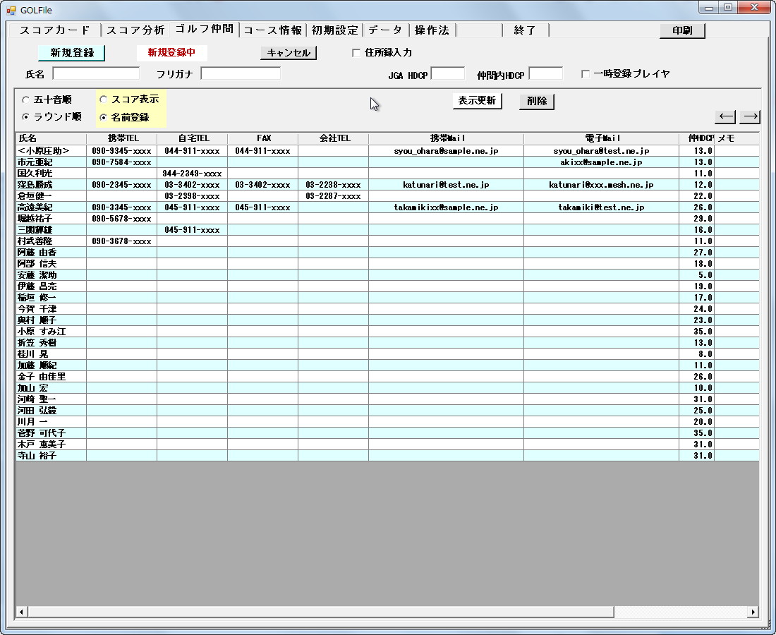Screen dimensions: 776x635
Task: Open the 操作法 tab
Action: click(432, 30)
